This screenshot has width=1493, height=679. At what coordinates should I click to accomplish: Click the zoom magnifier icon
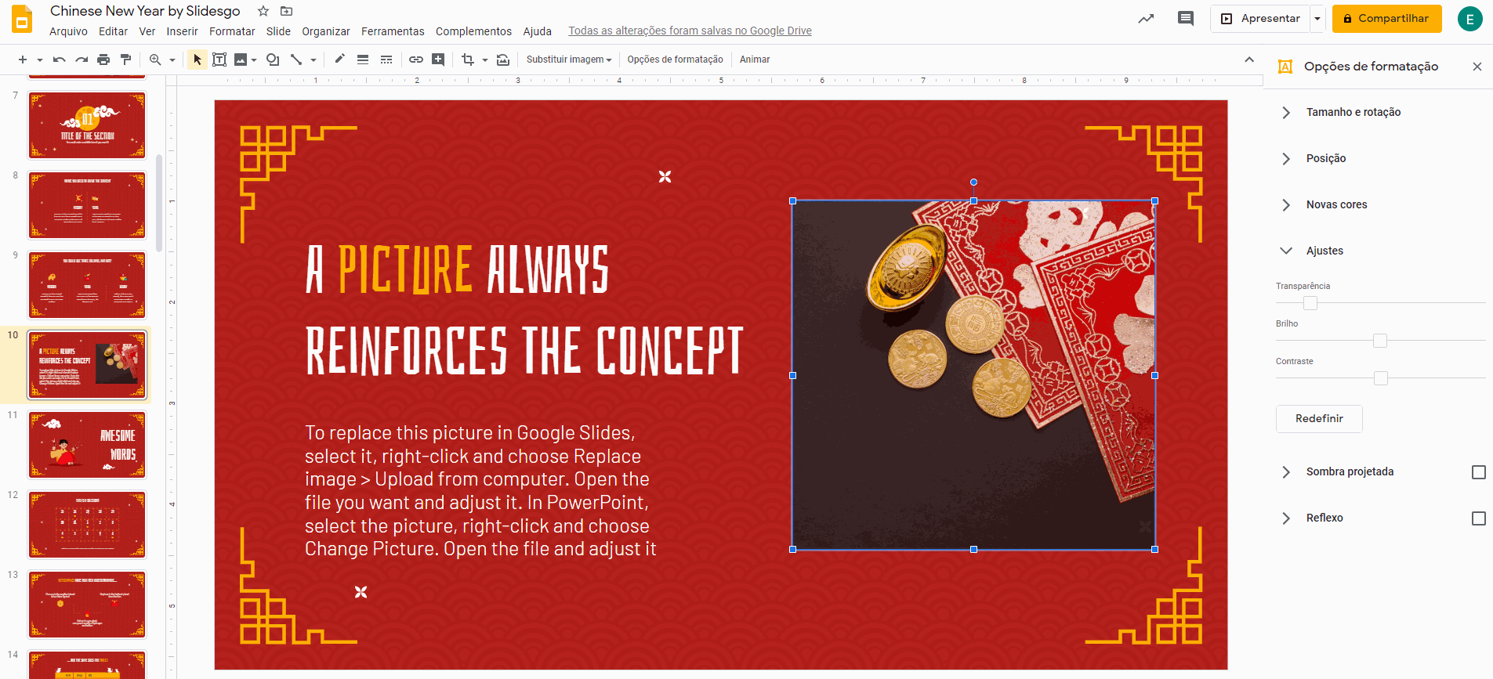click(155, 60)
